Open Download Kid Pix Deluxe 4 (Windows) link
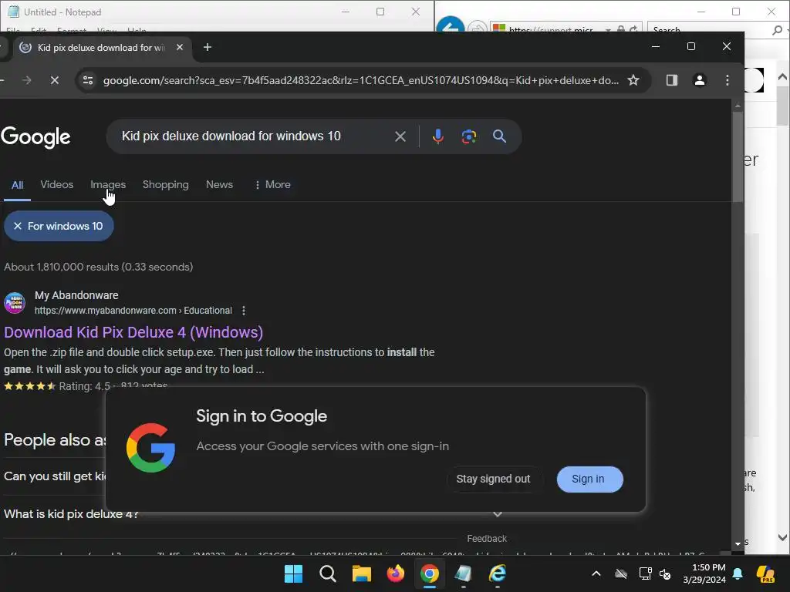This screenshot has width=790, height=592. pyautogui.click(x=133, y=332)
